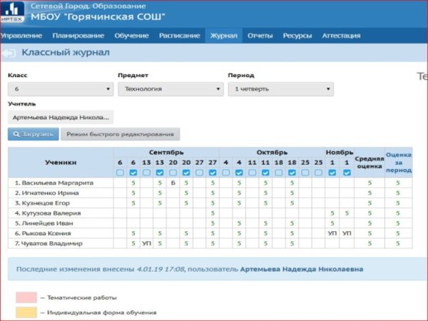Tick the unchecked October 11 column checkbox

click(253, 173)
